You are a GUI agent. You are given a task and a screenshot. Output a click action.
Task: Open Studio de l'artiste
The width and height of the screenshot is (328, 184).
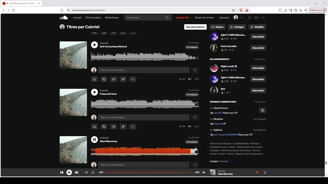(x=204, y=18)
